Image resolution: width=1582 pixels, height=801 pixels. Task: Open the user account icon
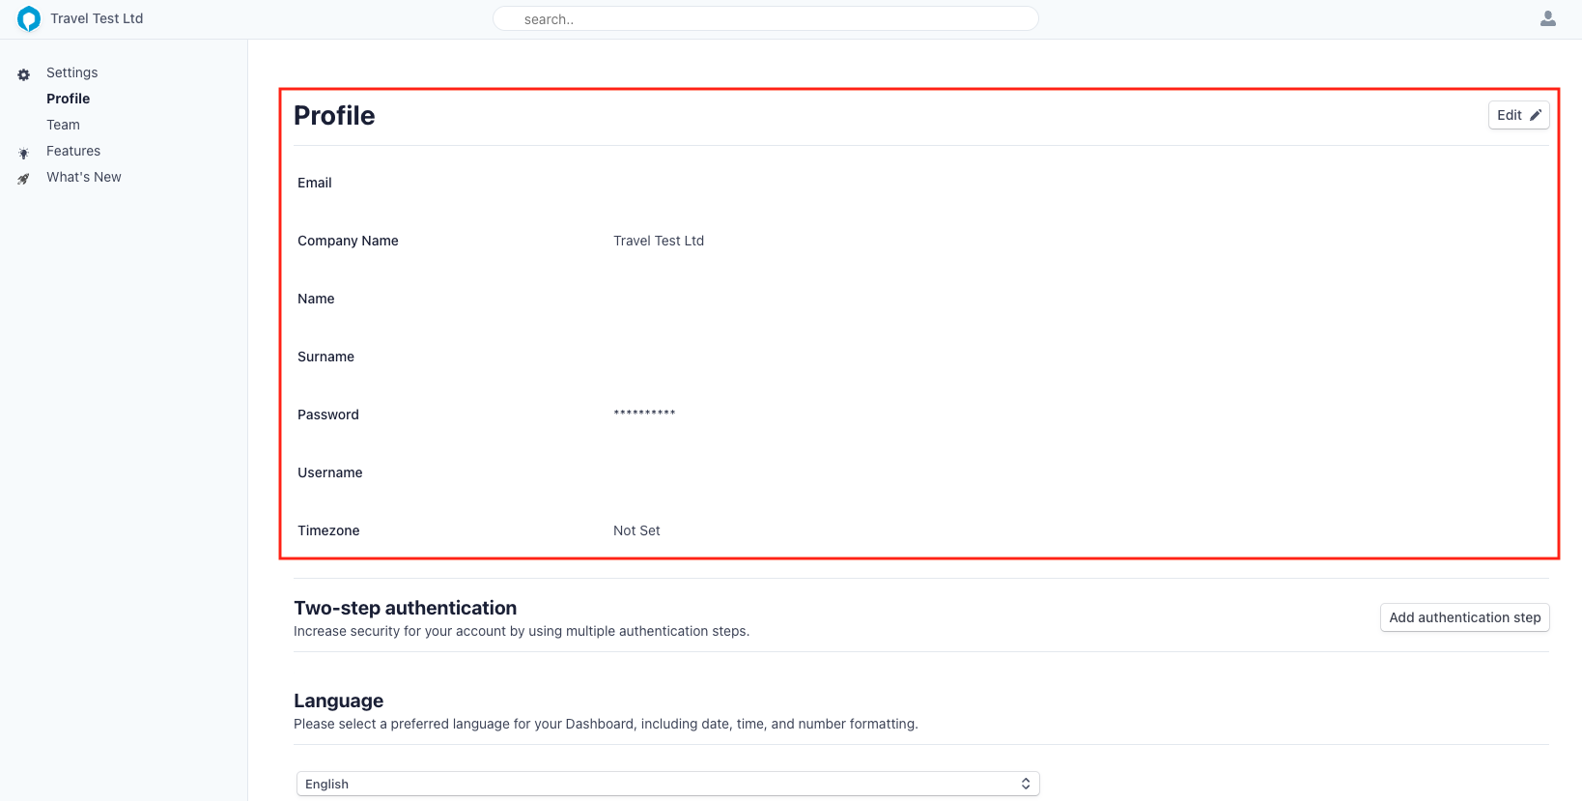click(x=1547, y=18)
